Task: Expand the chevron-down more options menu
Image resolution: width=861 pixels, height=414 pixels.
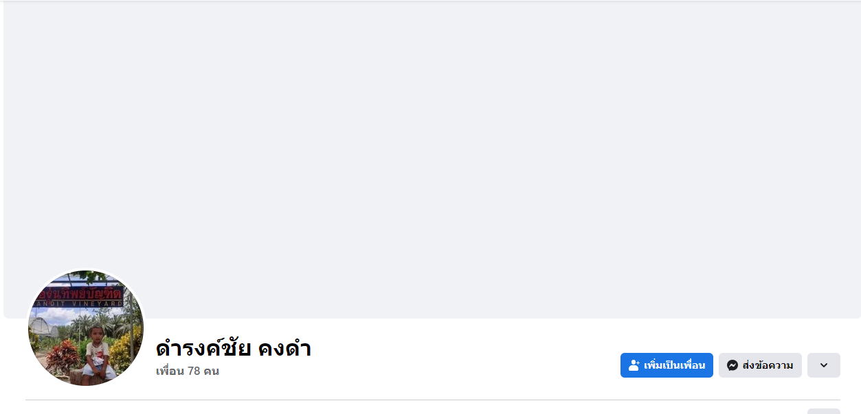Action: tap(823, 365)
